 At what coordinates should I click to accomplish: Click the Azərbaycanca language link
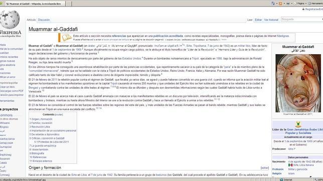pos(7,139)
